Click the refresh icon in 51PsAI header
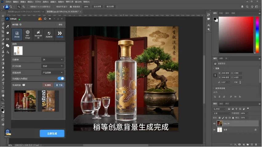The width and height of the screenshot is (262, 147). (45, 19)
